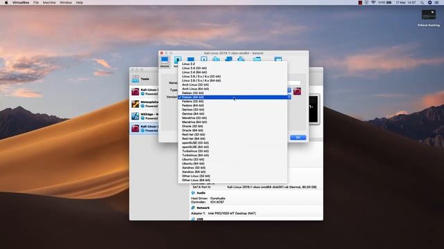The width and height of the screenshot is (444, 249).
Task: Confirm settings with the OK button
Action: pos(298,138)
